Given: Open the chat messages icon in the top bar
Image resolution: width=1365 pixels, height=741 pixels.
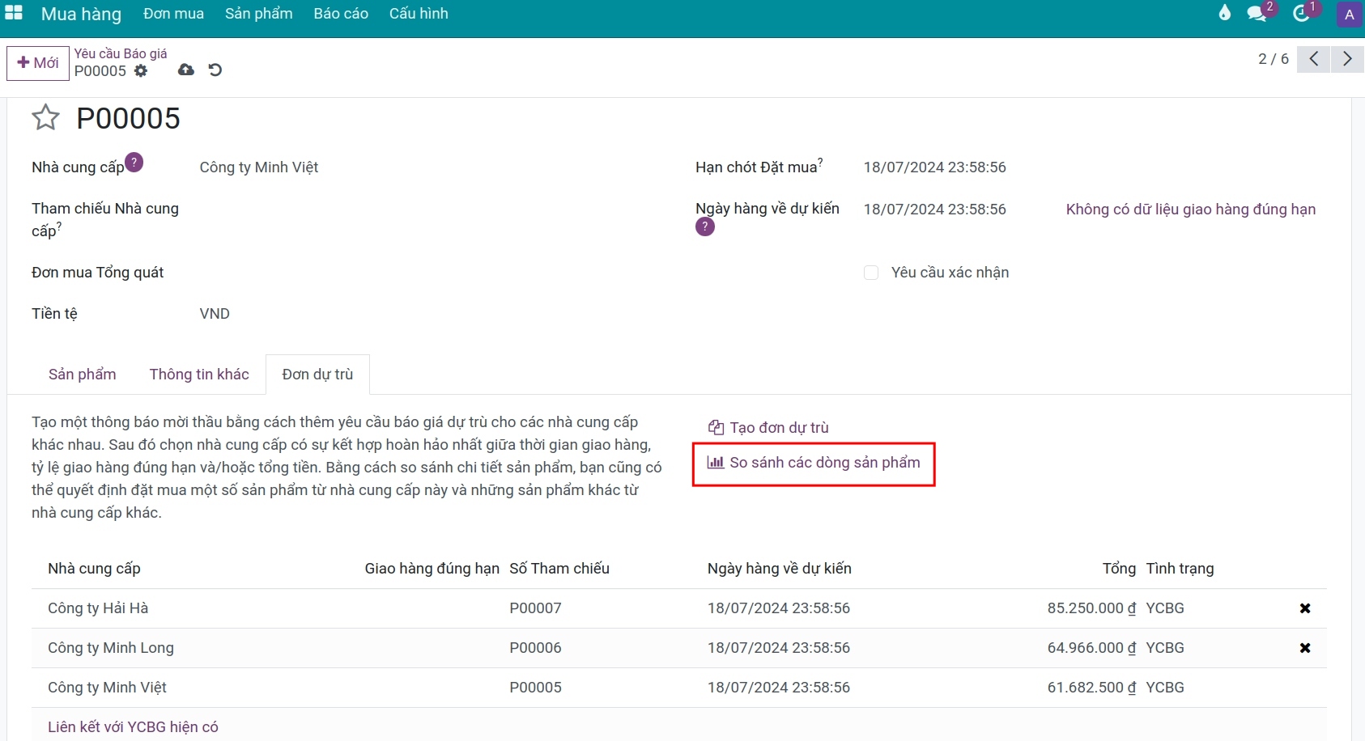Looking at the screenshot, I should pos(1257,14).
